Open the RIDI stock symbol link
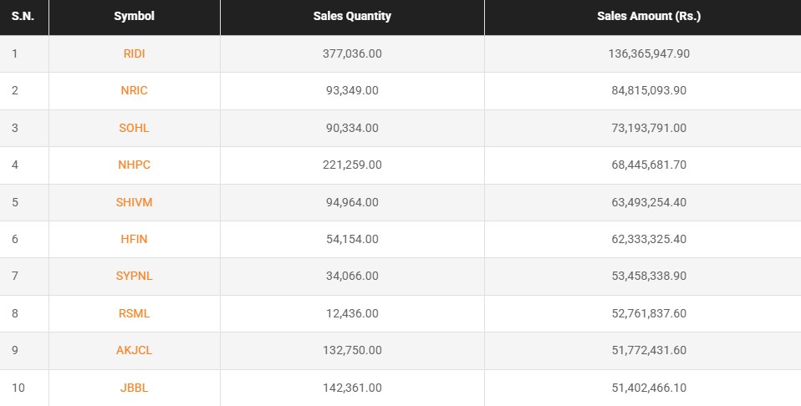 pyautogui.click(x=134, y=53)
